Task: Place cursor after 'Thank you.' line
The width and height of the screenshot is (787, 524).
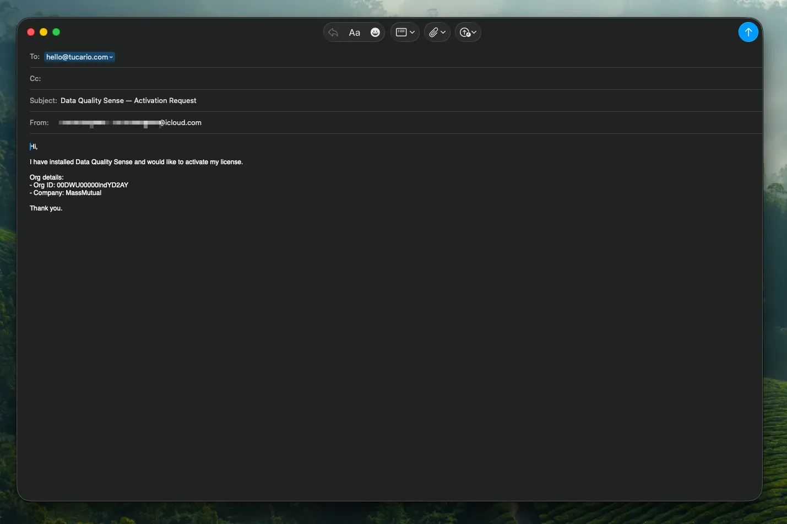Action: coord(63,208)
